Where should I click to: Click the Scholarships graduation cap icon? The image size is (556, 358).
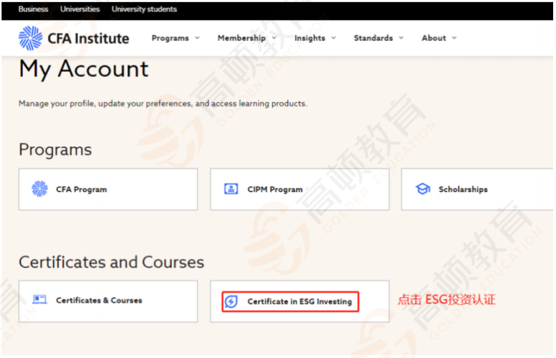pos(423,189)
